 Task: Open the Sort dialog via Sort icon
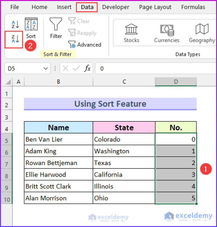[x=31, y=28]
